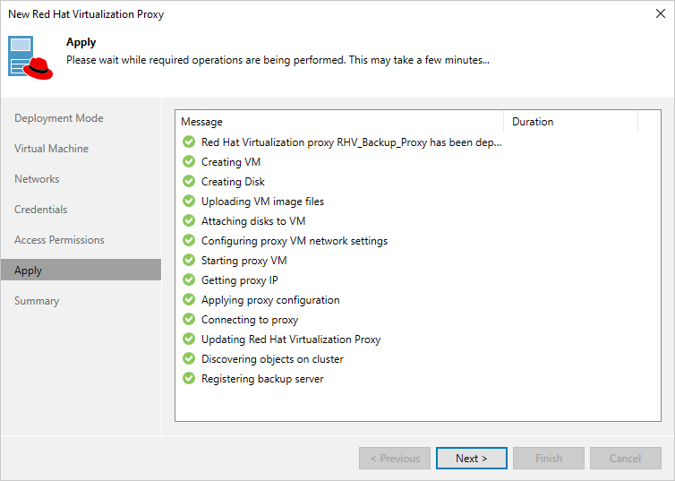Click green check beside Getting proxy IP
The height and width of the screenshot is (481, 675).
189,280
